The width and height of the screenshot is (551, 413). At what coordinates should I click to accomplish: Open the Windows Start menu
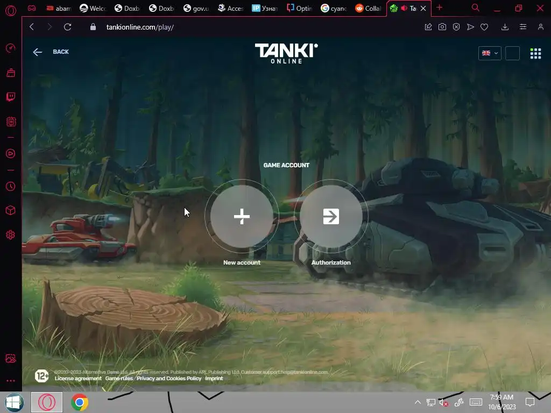pyautogui.click(x=14, y=402)
